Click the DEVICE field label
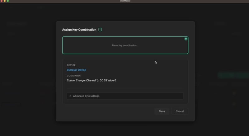This screenshot has height=136, width=249. pos(72,65)
